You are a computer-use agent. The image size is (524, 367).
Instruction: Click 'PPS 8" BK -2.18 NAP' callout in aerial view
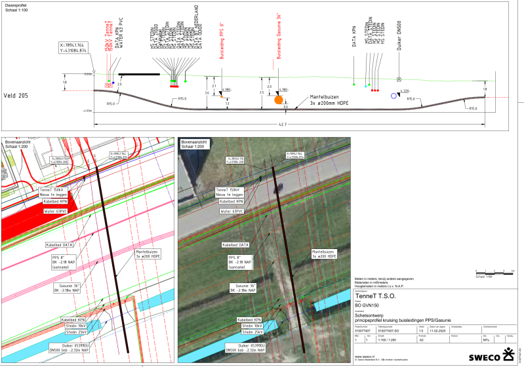(x=239, y=262)
